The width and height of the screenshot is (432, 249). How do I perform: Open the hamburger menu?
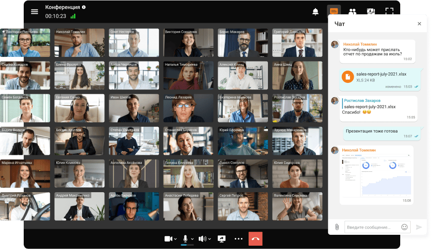pos(35,11)
